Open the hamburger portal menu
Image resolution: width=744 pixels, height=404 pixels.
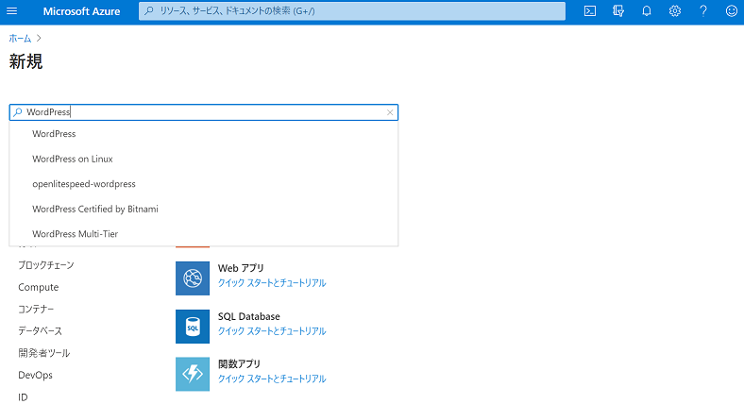(12, 11)
